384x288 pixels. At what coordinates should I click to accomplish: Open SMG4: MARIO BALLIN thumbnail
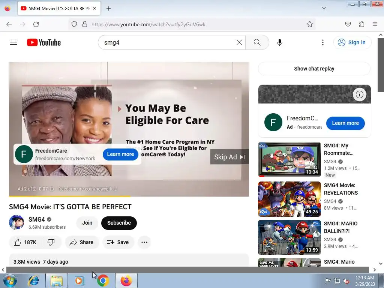pyautogui.click(x=289, y=237)
